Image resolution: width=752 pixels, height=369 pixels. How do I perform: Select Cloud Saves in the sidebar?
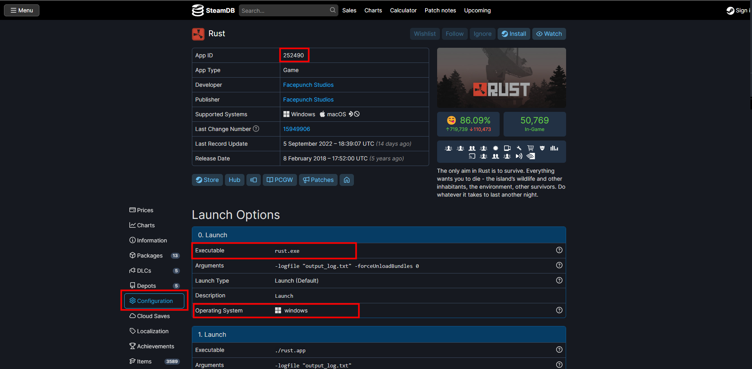tap(154, 316)
